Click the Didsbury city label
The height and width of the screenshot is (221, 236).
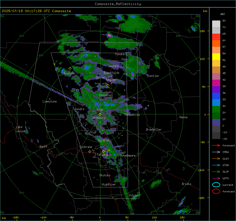99,118
